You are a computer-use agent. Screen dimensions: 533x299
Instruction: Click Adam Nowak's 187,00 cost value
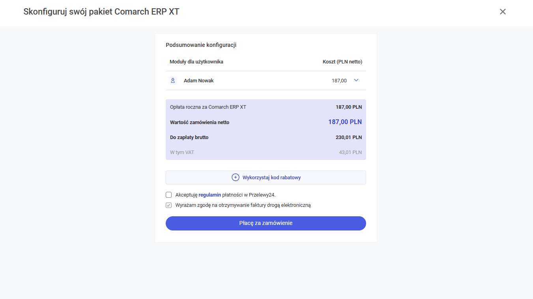coord(339,81)
